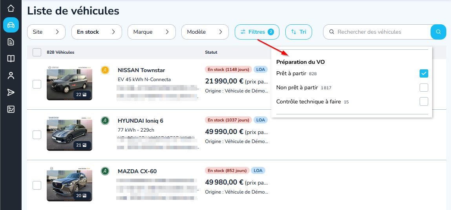The height and width of the screenshot is (210, 451).
Task: Click the Statut column header
Action: point(211,52)
